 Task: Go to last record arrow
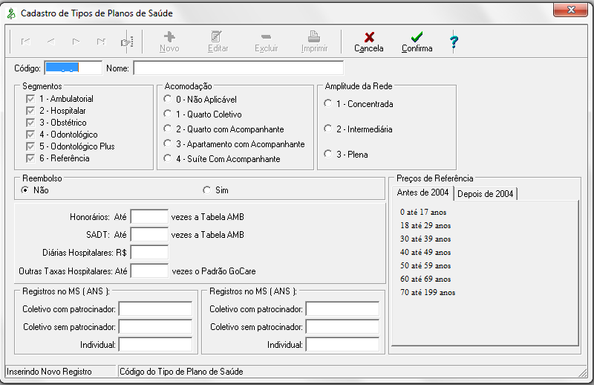(x=101, y=42)
